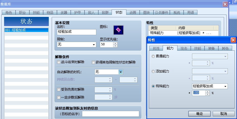Open the 职业 tab
The image size is (237, 119).
(22, 13)
